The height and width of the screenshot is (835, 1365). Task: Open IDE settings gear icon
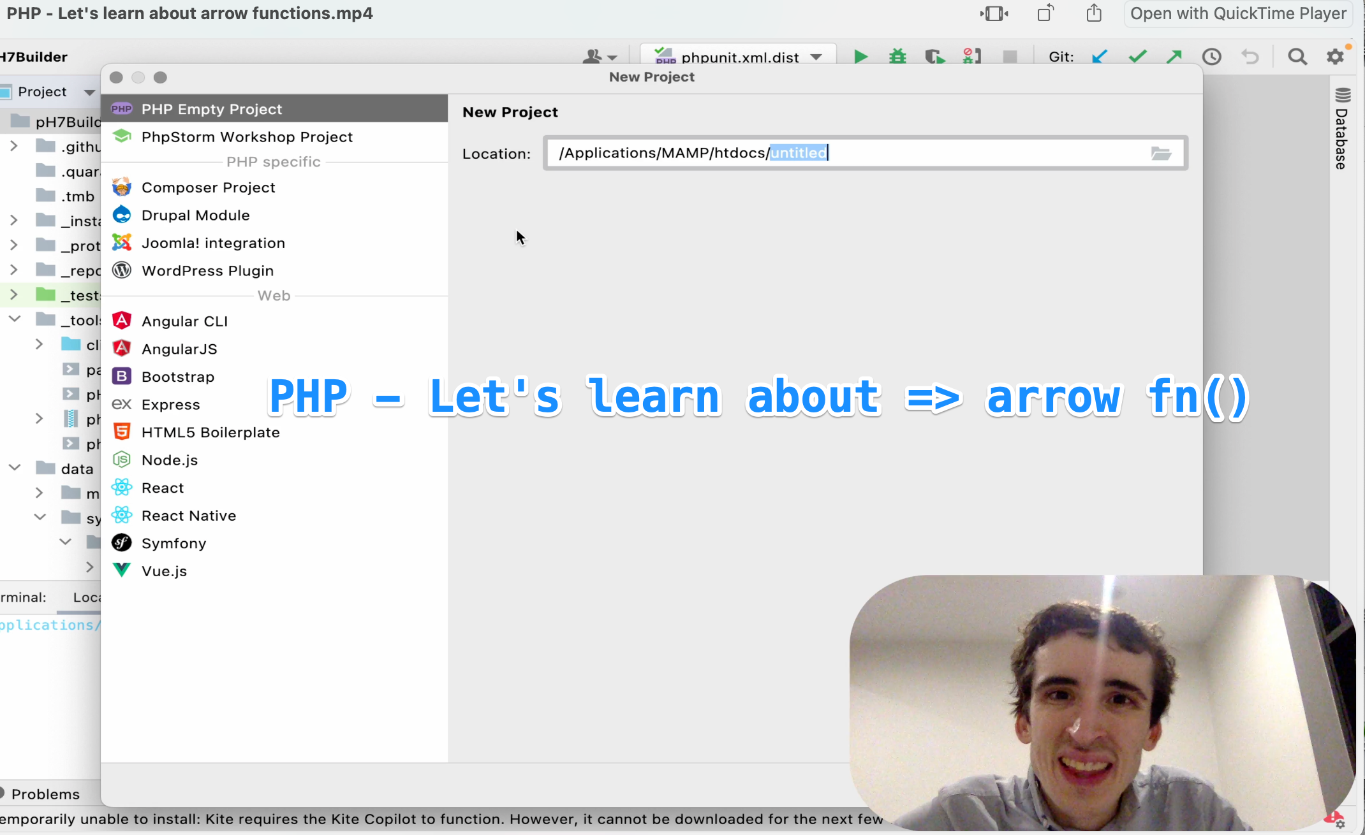(1335, 57)
